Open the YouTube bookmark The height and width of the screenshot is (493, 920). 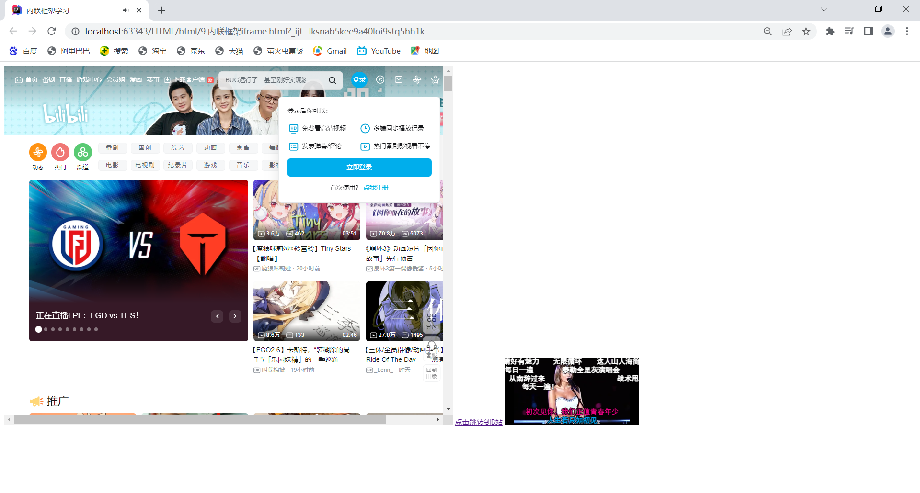pyautogui.click(x=379, y=51)
